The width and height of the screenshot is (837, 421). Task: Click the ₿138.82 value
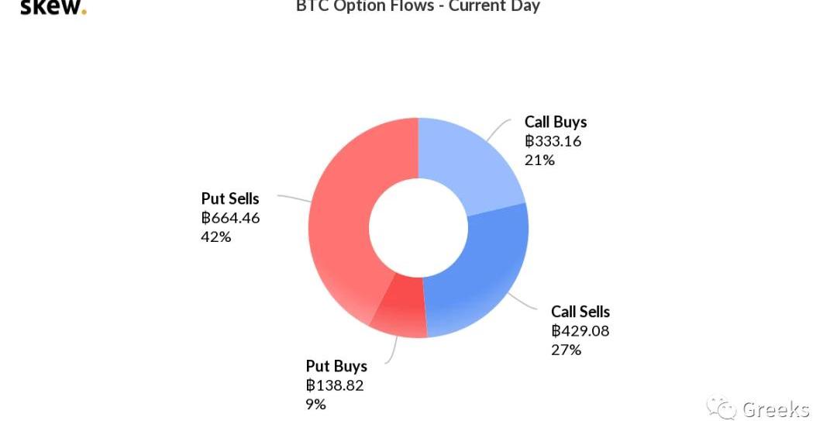(335, 385)
